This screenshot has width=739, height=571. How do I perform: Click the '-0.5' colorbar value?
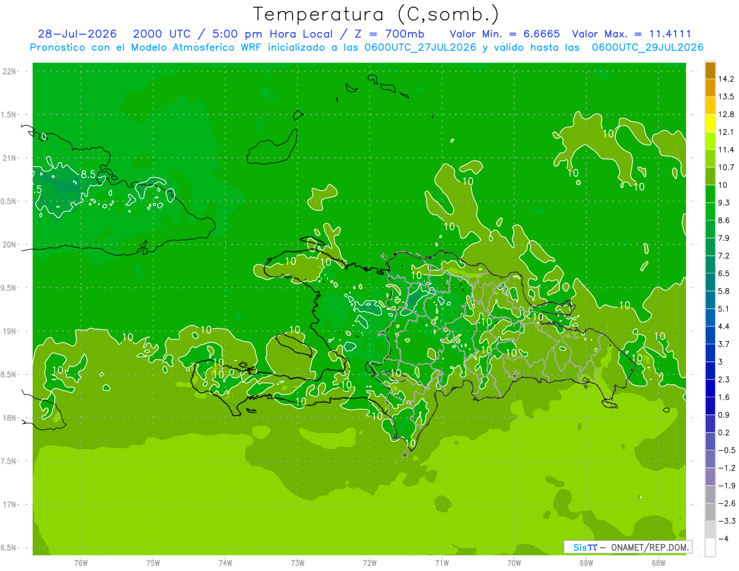point(726,450)
